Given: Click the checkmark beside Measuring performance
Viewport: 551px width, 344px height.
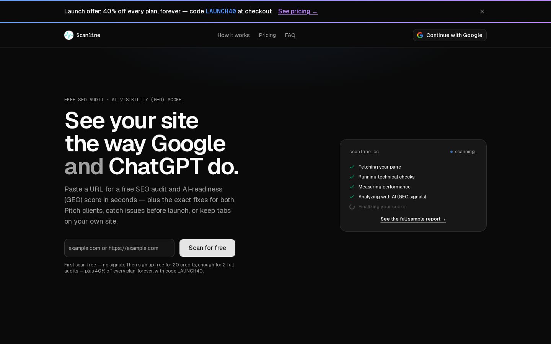Looking at the screenshot, I should [352, 187].
